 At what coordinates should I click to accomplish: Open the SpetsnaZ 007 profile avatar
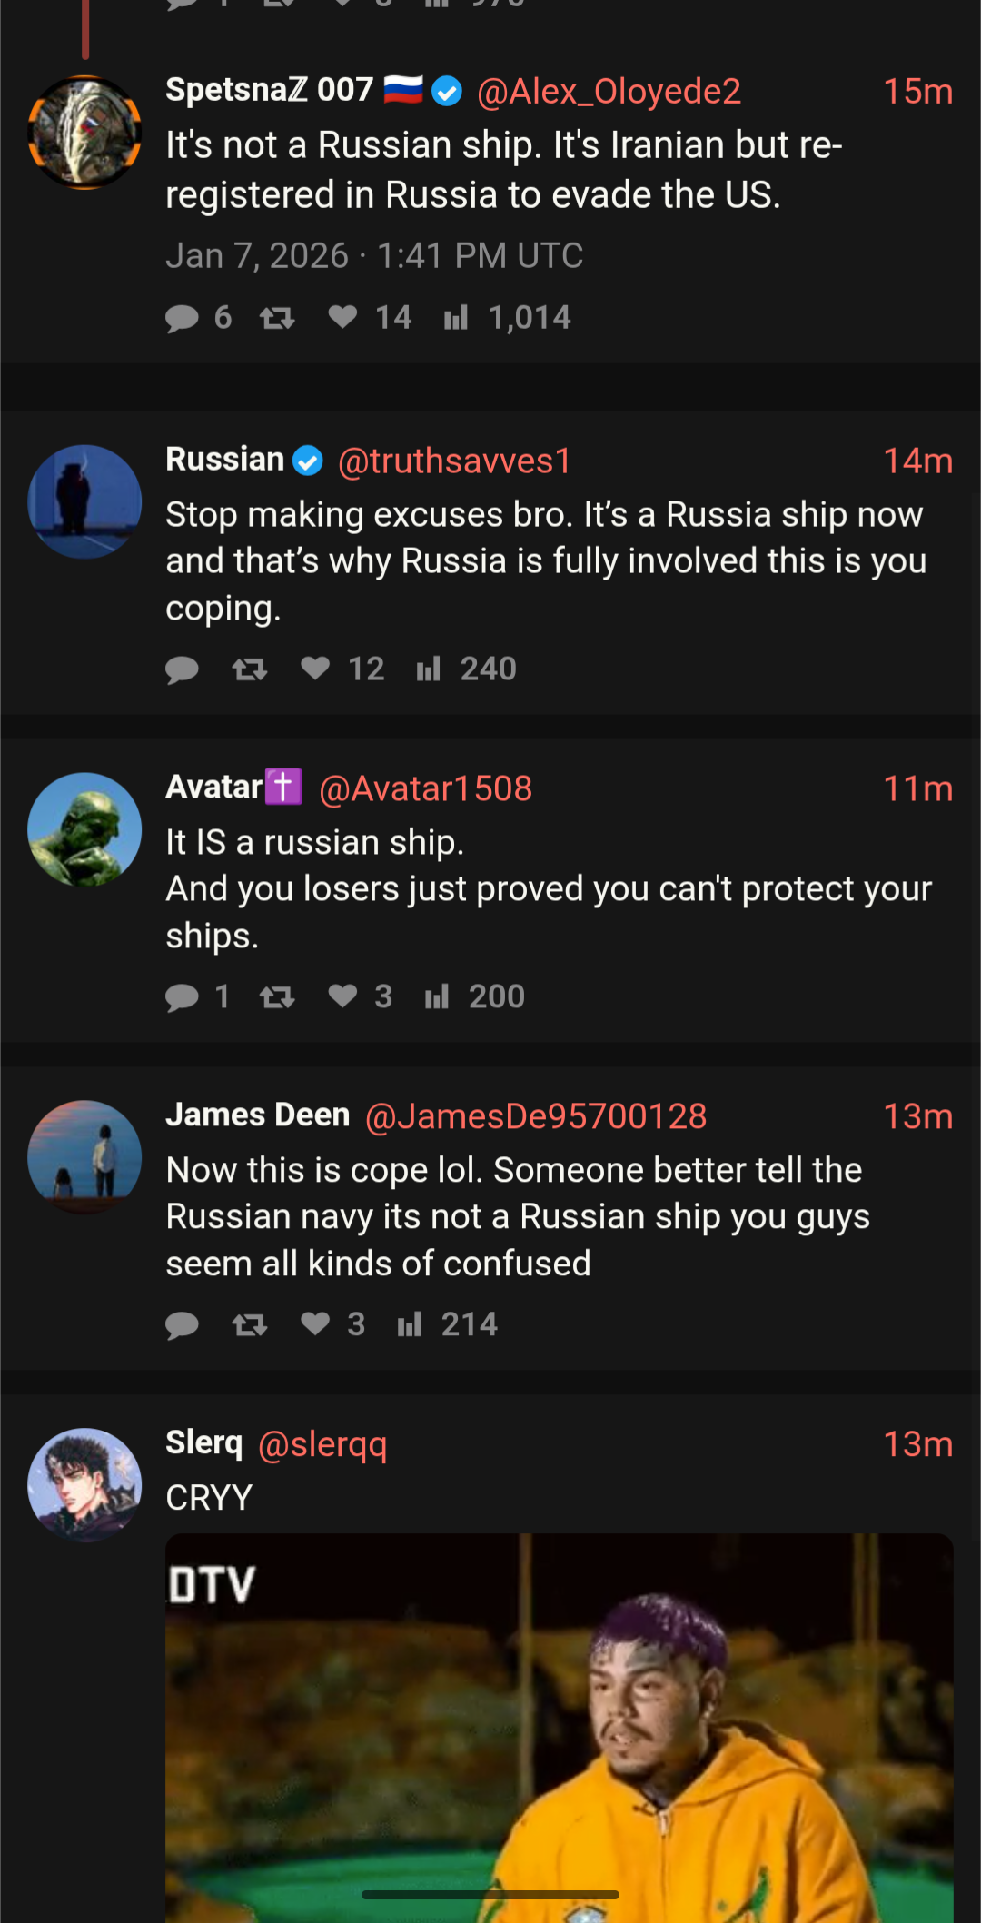pyautogui.click(x=84, y=133)
